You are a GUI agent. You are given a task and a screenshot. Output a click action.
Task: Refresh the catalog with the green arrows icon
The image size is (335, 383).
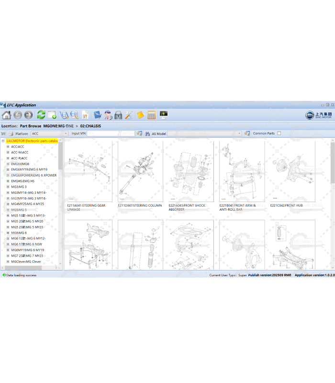click(x=41, y=115)
